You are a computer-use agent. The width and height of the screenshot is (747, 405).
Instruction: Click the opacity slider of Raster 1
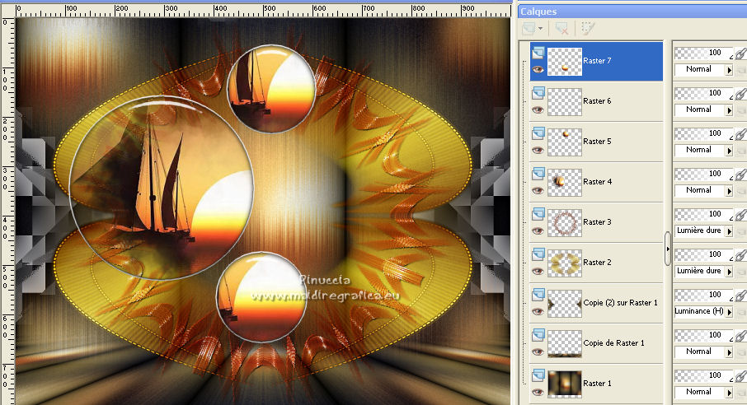(704, 376)
